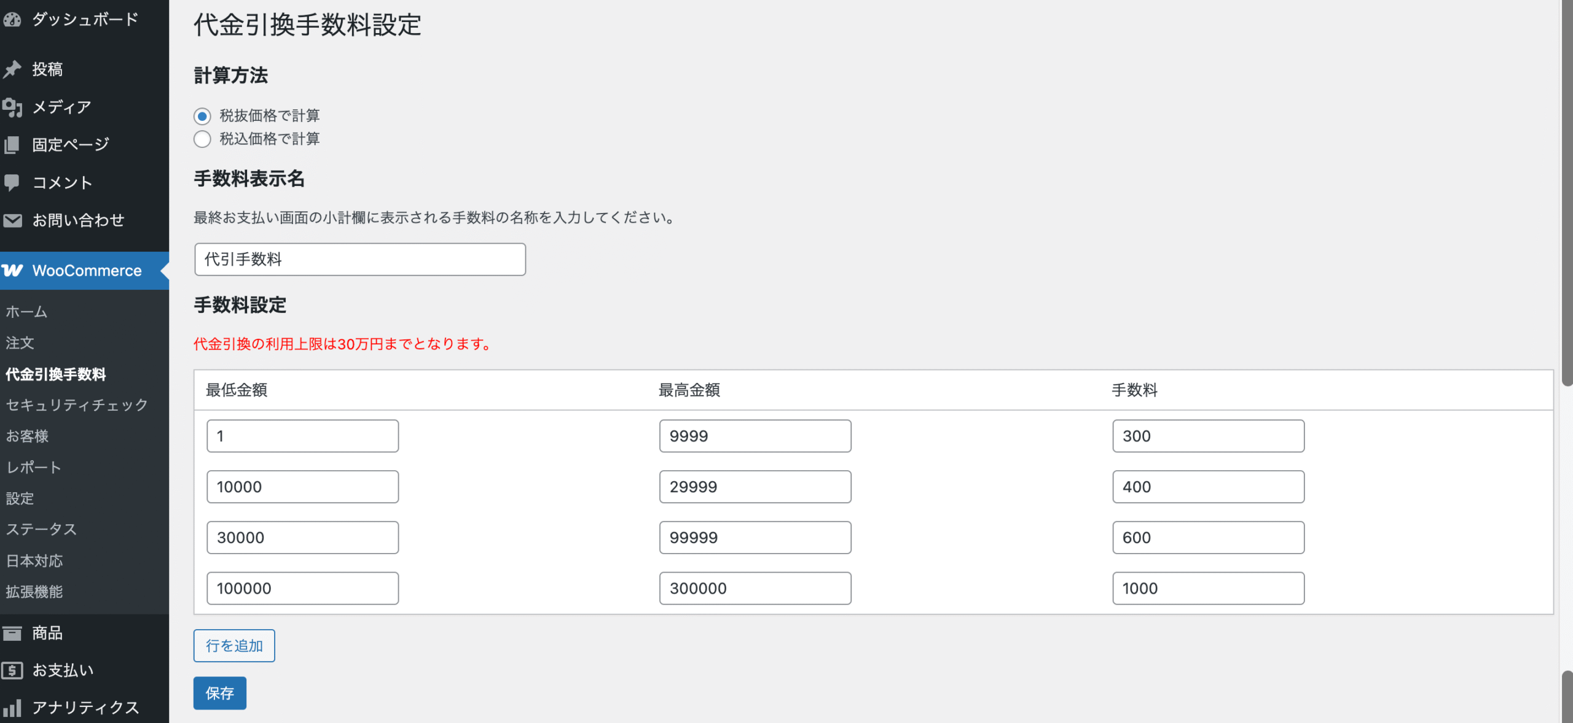Image resolution: width=1573 pixels, height=723 pixels.
Task: Click the WooCommerce logo icon
Action: 12,271
